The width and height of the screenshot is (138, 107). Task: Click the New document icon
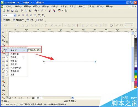click(4, 11)
